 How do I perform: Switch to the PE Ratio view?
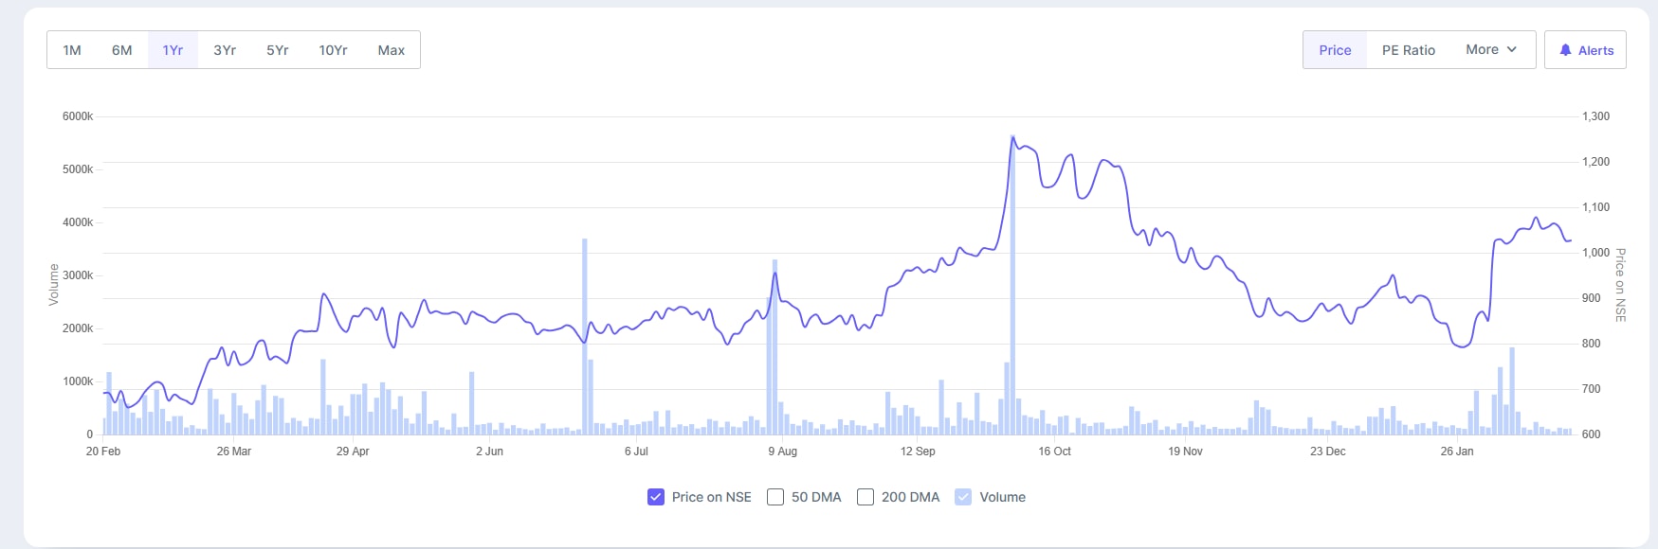(x=1408, y=50)
